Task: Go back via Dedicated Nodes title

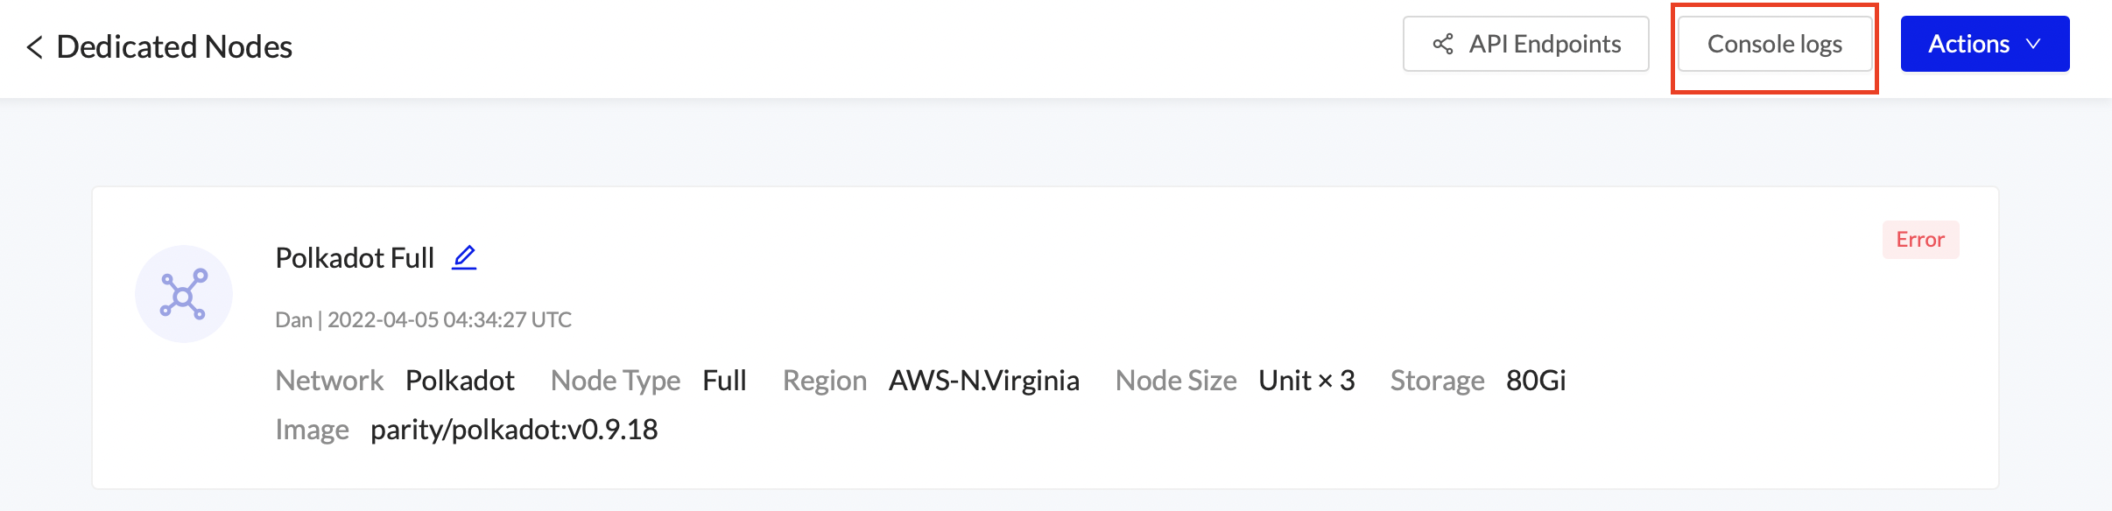Action: click(x=174, y=47)
